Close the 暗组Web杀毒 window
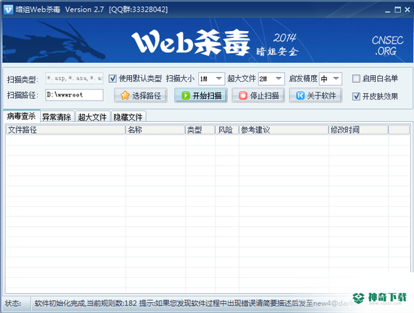 click(407, 10)
